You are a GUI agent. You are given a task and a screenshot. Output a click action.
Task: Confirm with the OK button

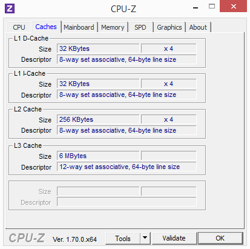pos(220,238)
